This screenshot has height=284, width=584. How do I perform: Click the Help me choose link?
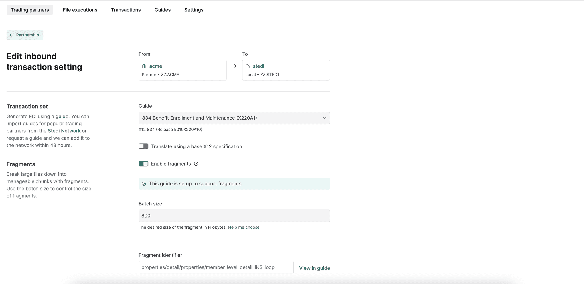(x=244, y=227)
